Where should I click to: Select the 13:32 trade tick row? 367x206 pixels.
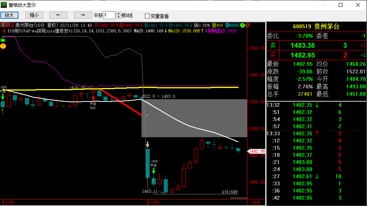coord(316,105)
